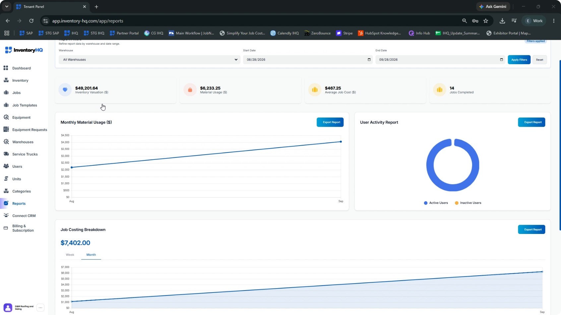Open the Work profile menu
The image size is (561, 315).
click(x=534, y=21)
